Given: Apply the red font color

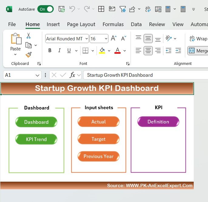Looking at the screenshot, I should pyautogui.click(x=118, y=51).
